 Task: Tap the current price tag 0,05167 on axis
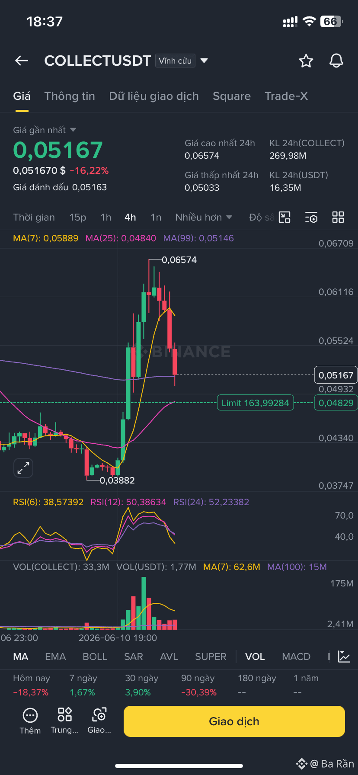click(x=336, y=375)
